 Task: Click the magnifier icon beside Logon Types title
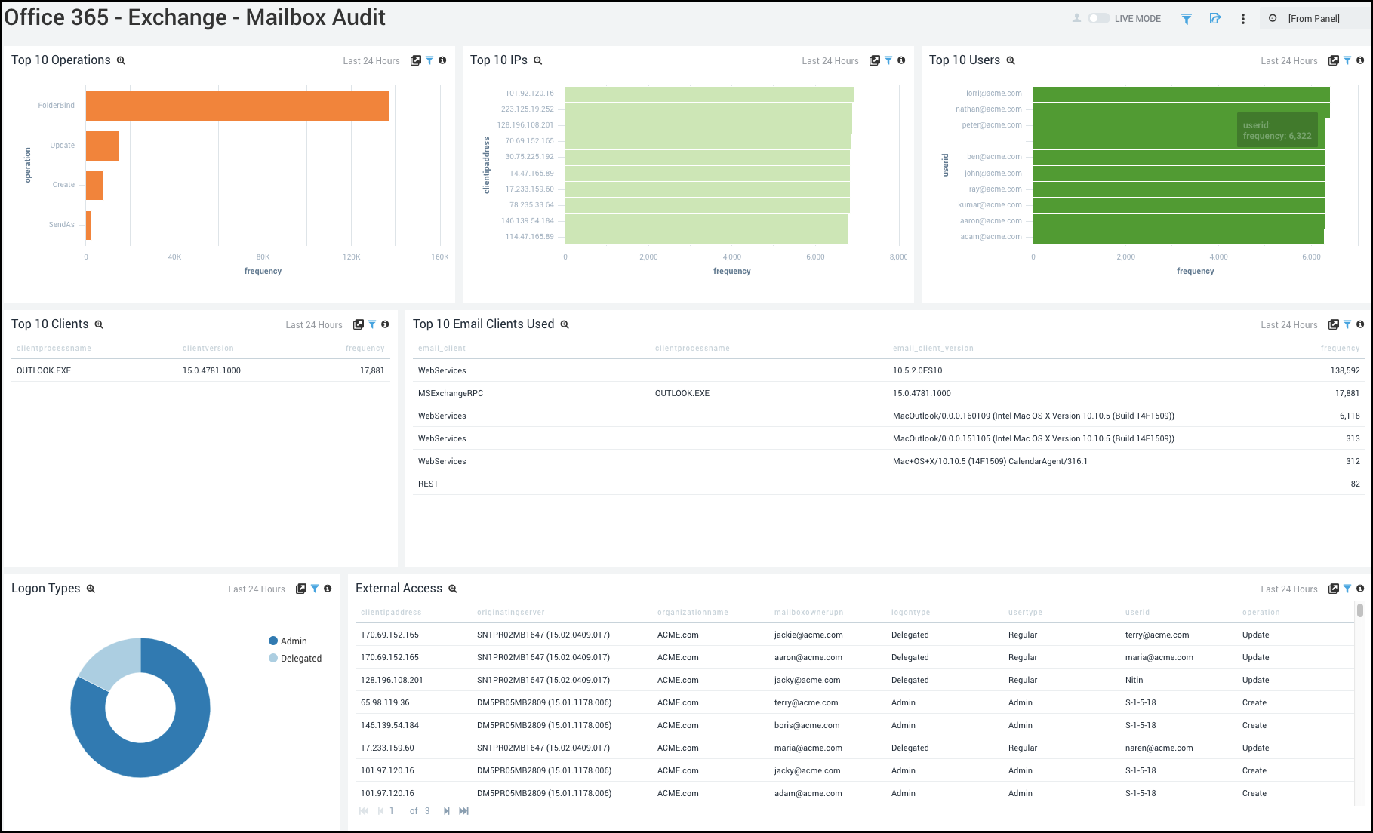[91, 589]
